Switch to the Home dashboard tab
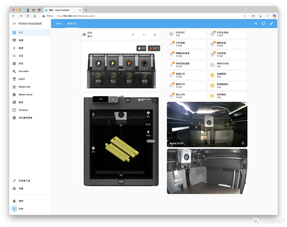Screen dimensions: 287x227 [x=59, y=24]
